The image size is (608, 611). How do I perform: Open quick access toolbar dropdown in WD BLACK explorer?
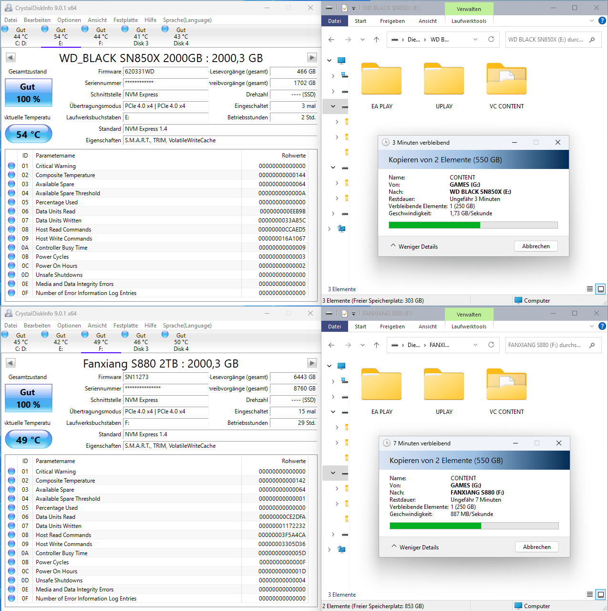(x=353, y=8)
